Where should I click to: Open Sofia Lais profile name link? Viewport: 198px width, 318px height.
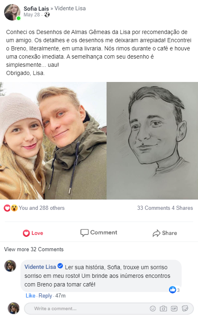pyautogui.click(x=36, y=9)
